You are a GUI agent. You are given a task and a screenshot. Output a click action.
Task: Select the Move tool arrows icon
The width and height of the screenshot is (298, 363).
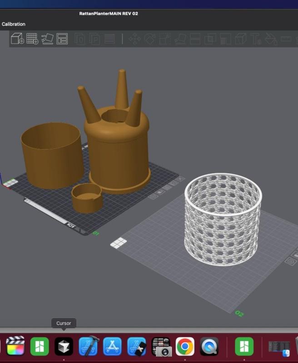point(135,39)
